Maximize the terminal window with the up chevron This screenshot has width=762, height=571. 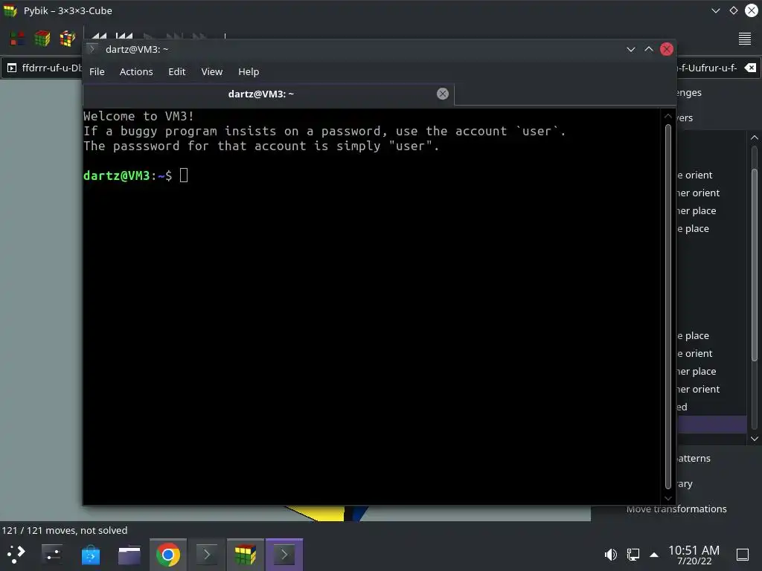point(649,49)
